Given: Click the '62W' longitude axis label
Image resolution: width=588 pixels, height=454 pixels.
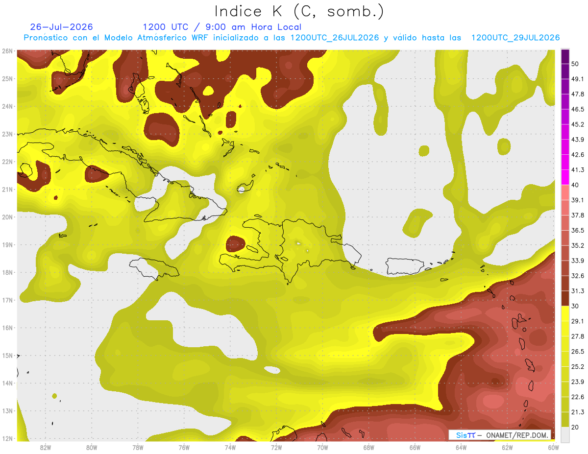Looking at the screenshot, I should pos(508,447).
